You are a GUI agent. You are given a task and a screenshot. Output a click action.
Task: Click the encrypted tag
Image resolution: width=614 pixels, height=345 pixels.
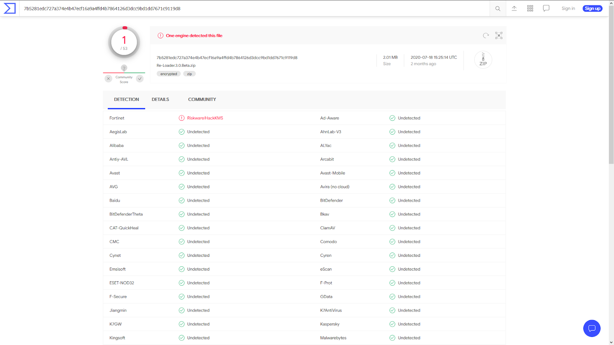pos(168,74)
